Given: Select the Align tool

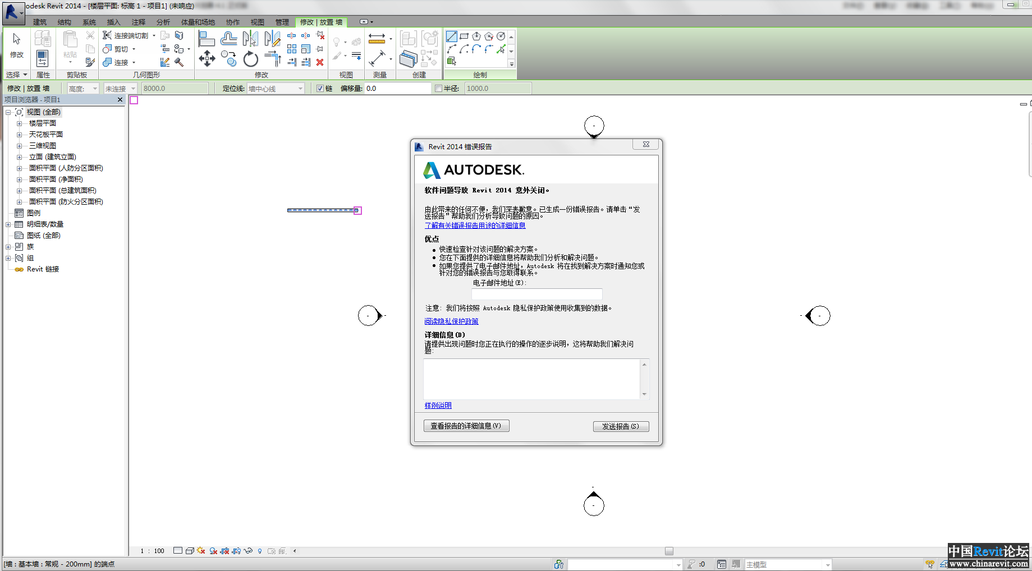Looking at the screenshot, I should (x=207, y=39).
